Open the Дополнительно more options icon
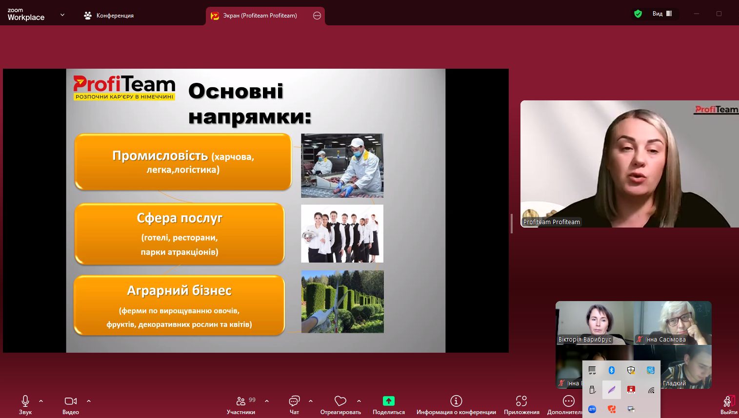Image resolution: width=739 pixels, height=418 pixels. (x=569, y=401)
